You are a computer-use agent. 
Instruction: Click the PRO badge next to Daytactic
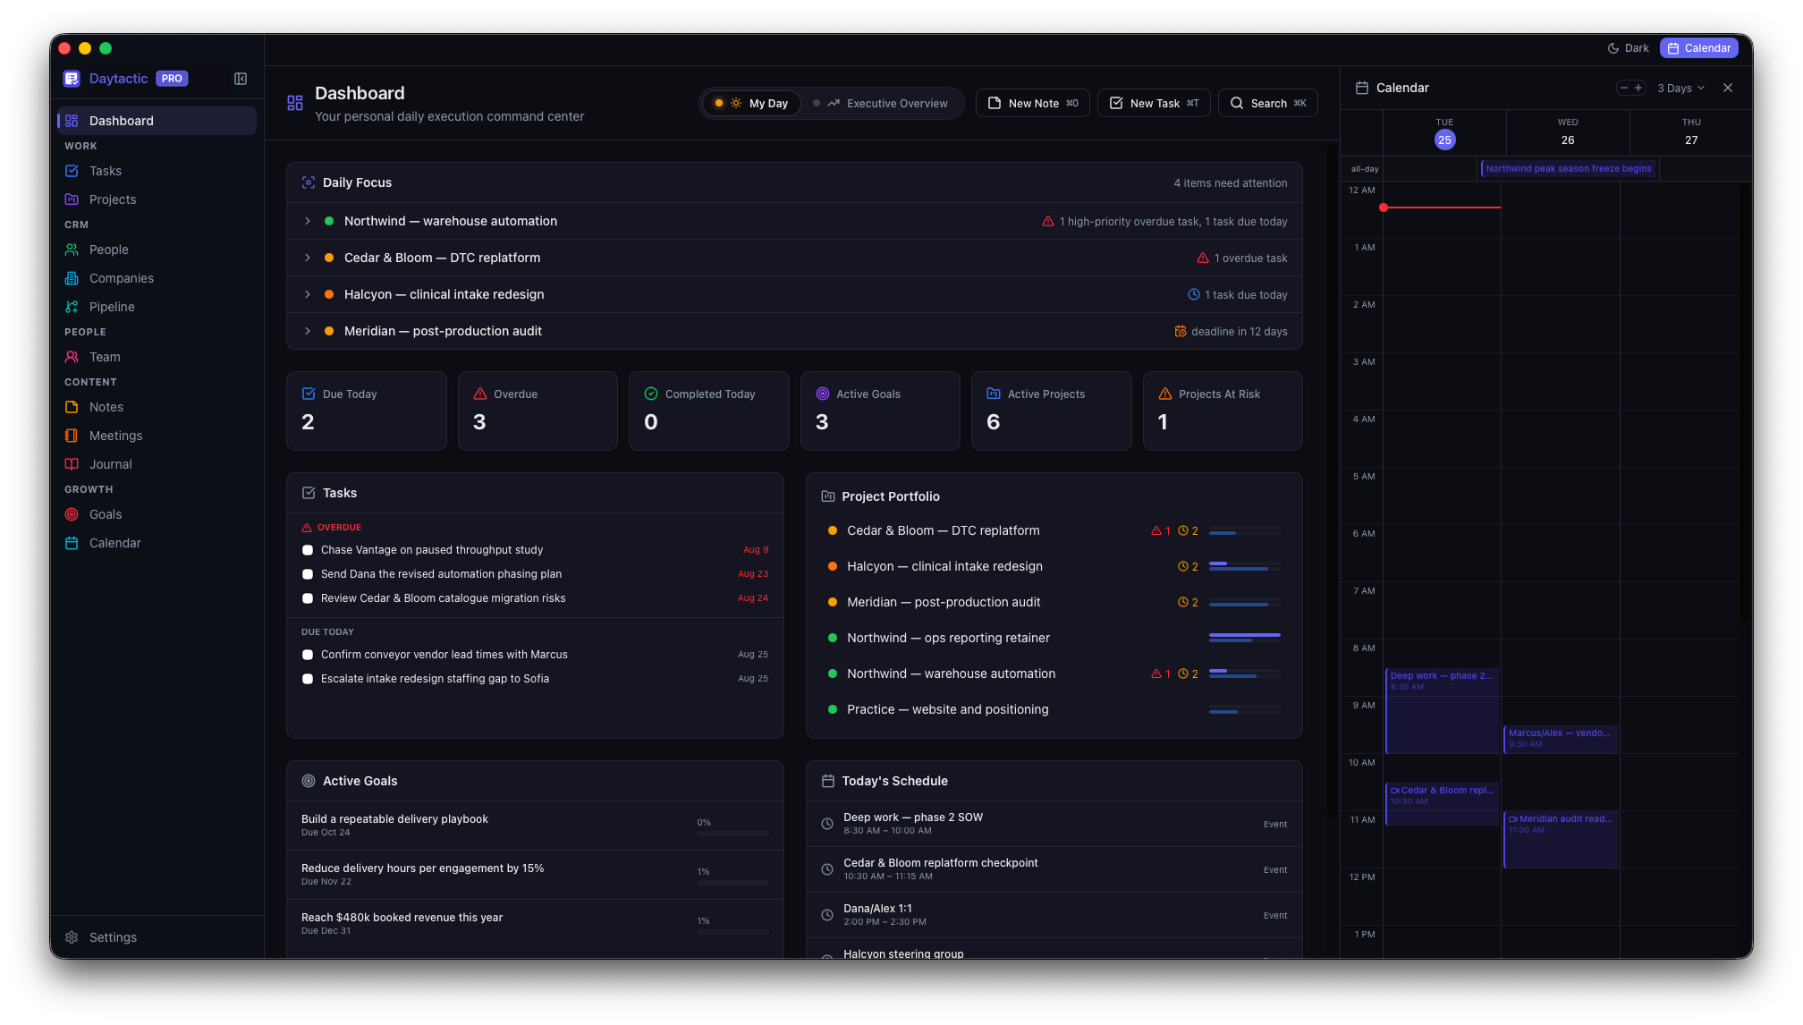click(172, 79)
